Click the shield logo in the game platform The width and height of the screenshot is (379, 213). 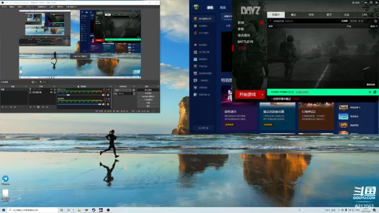pyautogui.click(x=196, y=7)
